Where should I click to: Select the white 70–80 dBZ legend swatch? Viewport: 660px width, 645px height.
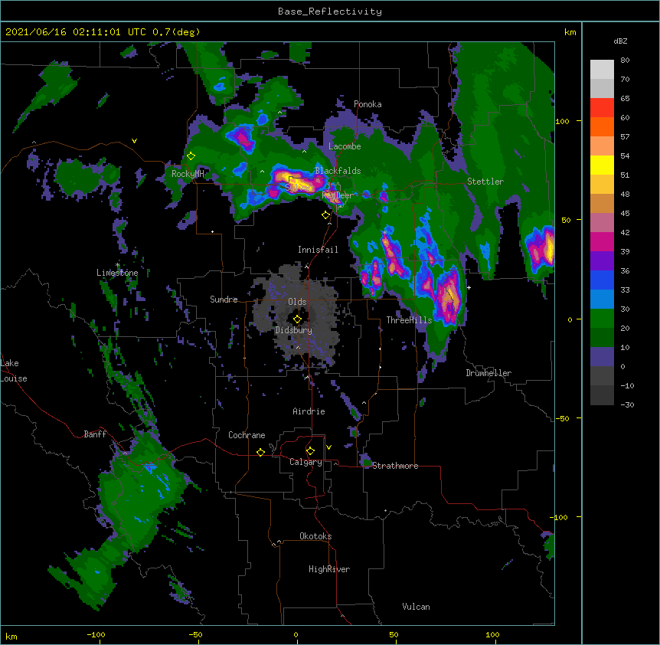(602, 70)
